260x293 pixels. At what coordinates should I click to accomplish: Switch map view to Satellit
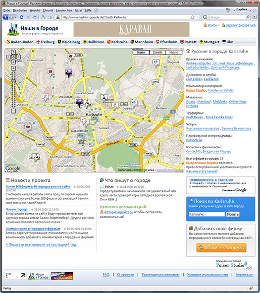tap(157, 53)
